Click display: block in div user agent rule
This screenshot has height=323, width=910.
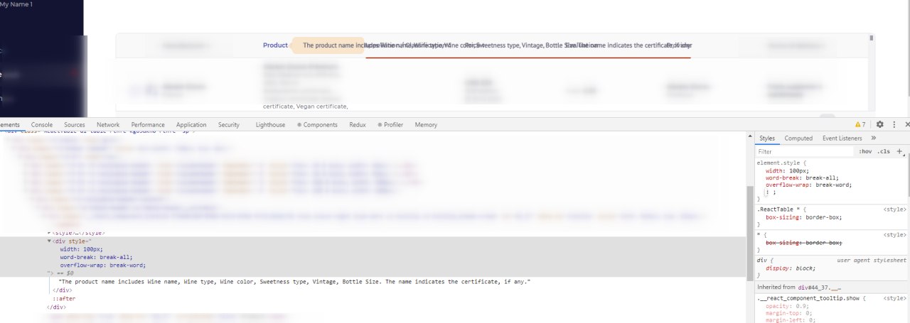(791, 268)
